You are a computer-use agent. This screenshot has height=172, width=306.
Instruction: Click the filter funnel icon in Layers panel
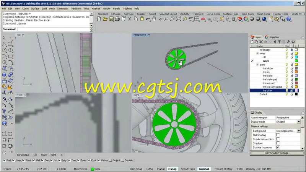tap(279, 42)
